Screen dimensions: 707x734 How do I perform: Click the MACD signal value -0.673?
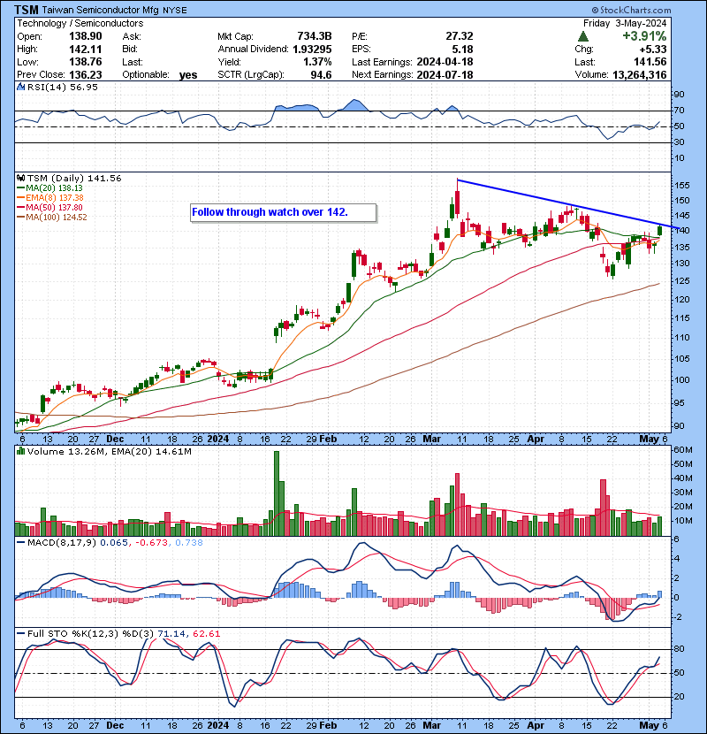tap(152, 543)
